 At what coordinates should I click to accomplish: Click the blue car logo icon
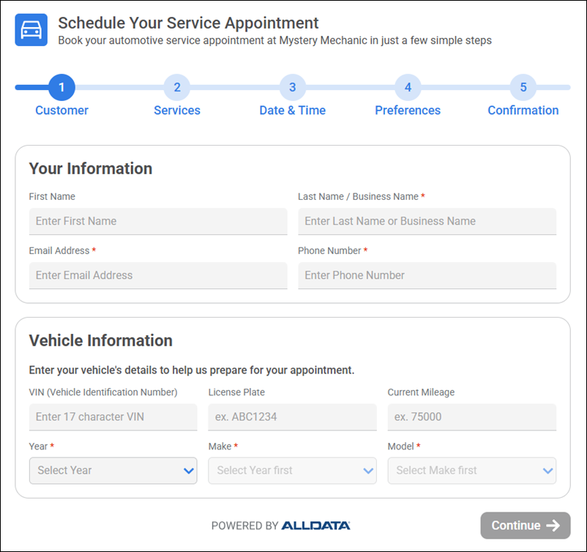[x=31, y=30]
